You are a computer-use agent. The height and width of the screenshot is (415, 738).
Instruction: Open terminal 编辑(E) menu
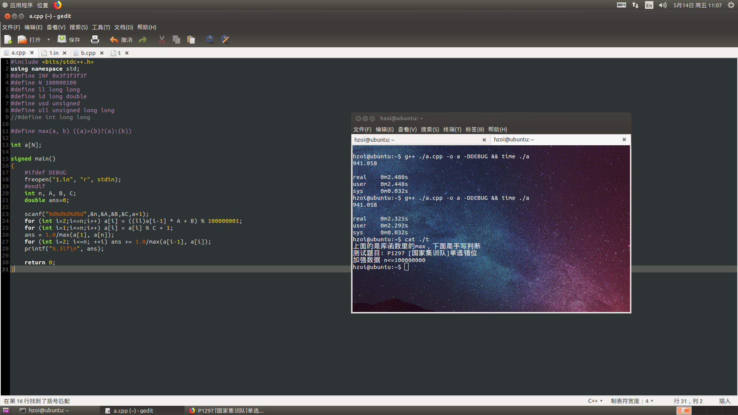click(x=385, y=129)
